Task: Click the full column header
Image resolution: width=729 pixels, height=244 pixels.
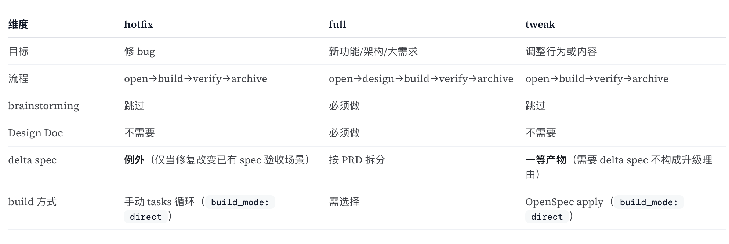Action: coord(337,25)
